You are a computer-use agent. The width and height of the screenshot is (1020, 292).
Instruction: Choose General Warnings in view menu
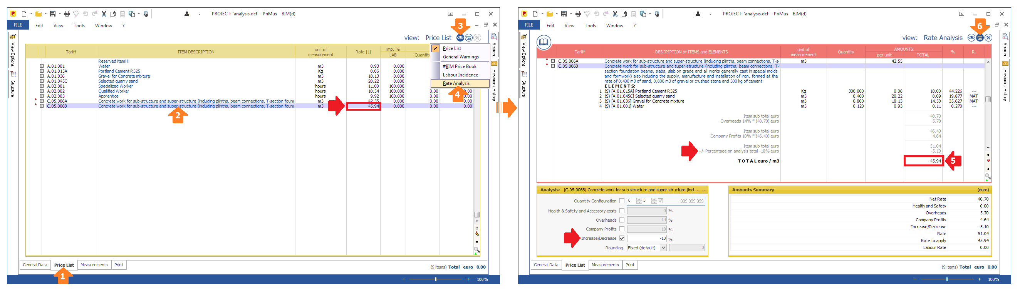tap(461, 57)
